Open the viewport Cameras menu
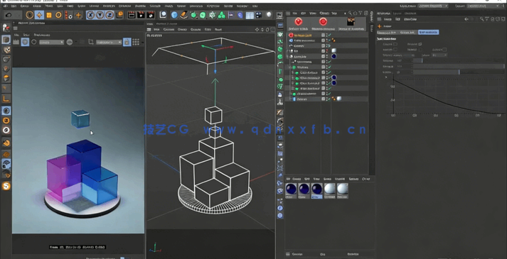 point(169,29)
